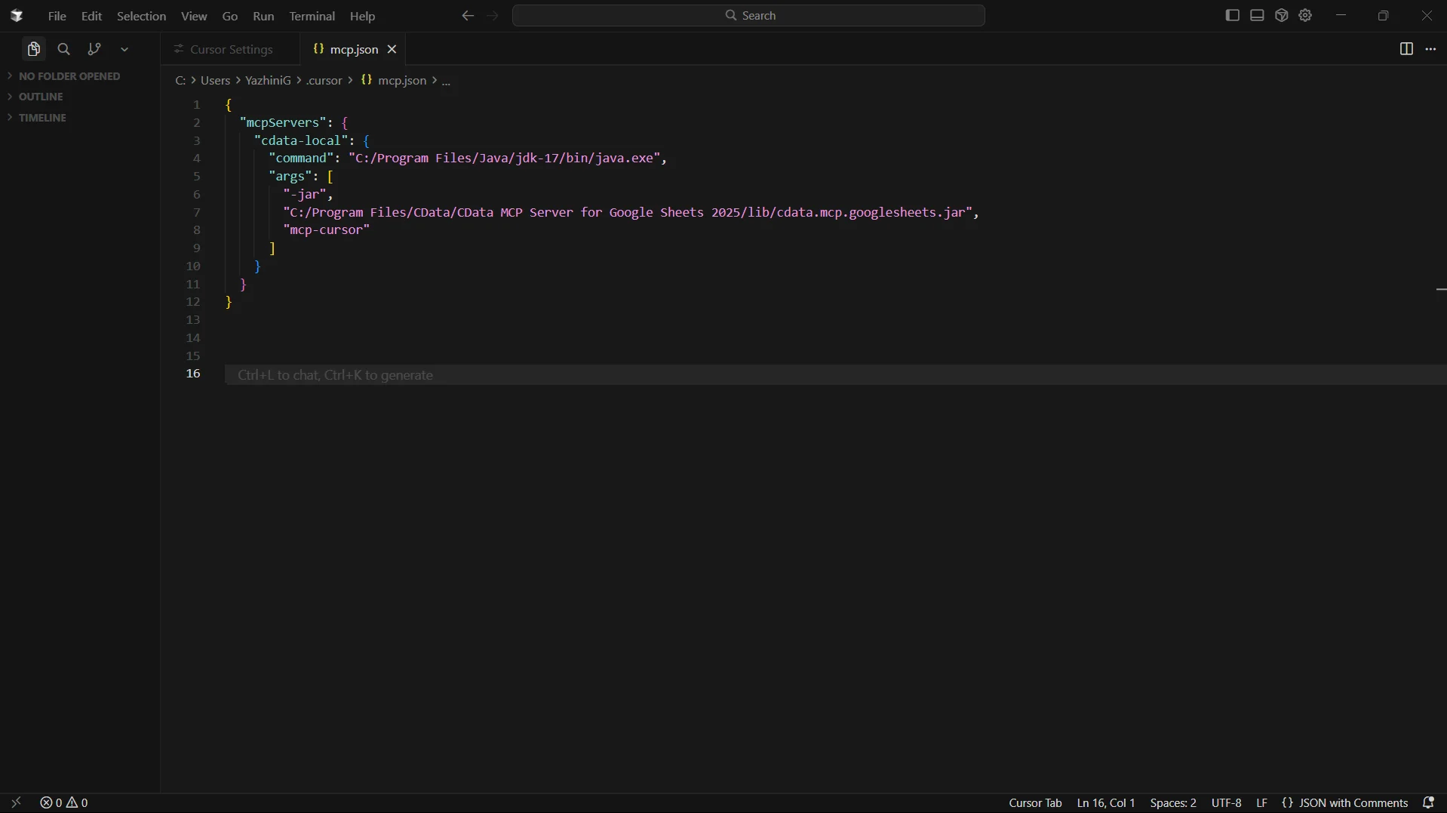
Task: Expand the OUTLINE section
Action: point(41,97)
